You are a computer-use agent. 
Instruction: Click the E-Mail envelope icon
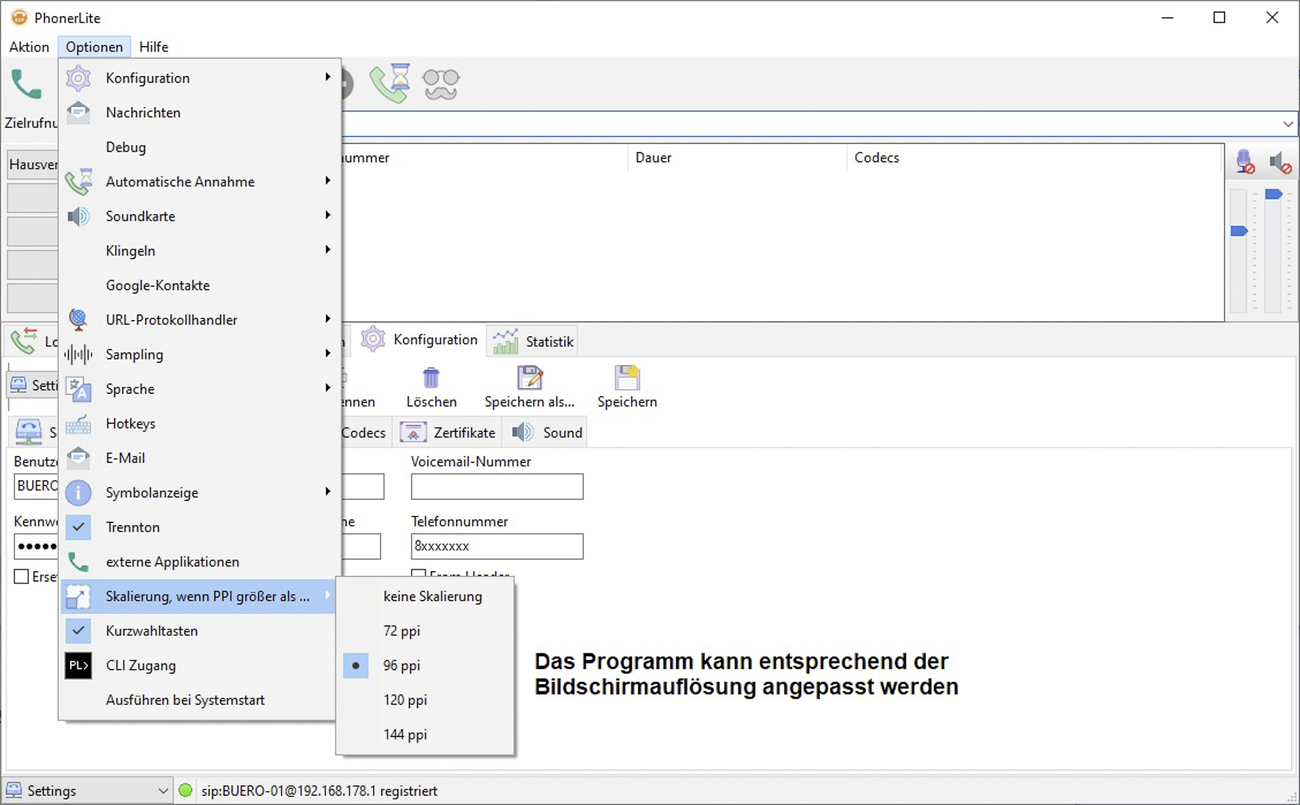point(78,458)
